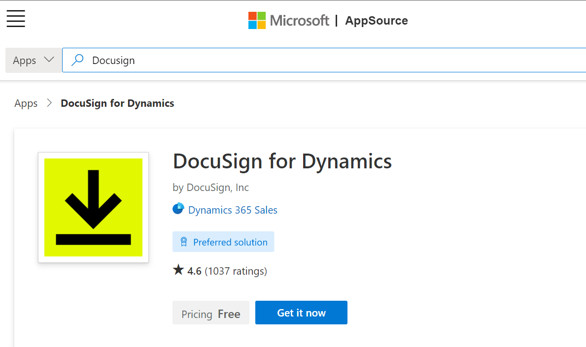Click the 'by DocuSign, Inc' publisher text
Viewport: 586px width, 347px height.
coord(211,188)
